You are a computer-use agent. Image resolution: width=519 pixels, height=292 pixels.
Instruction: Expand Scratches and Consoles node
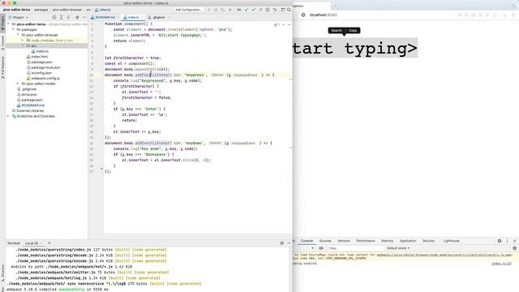tap(9, 116)
